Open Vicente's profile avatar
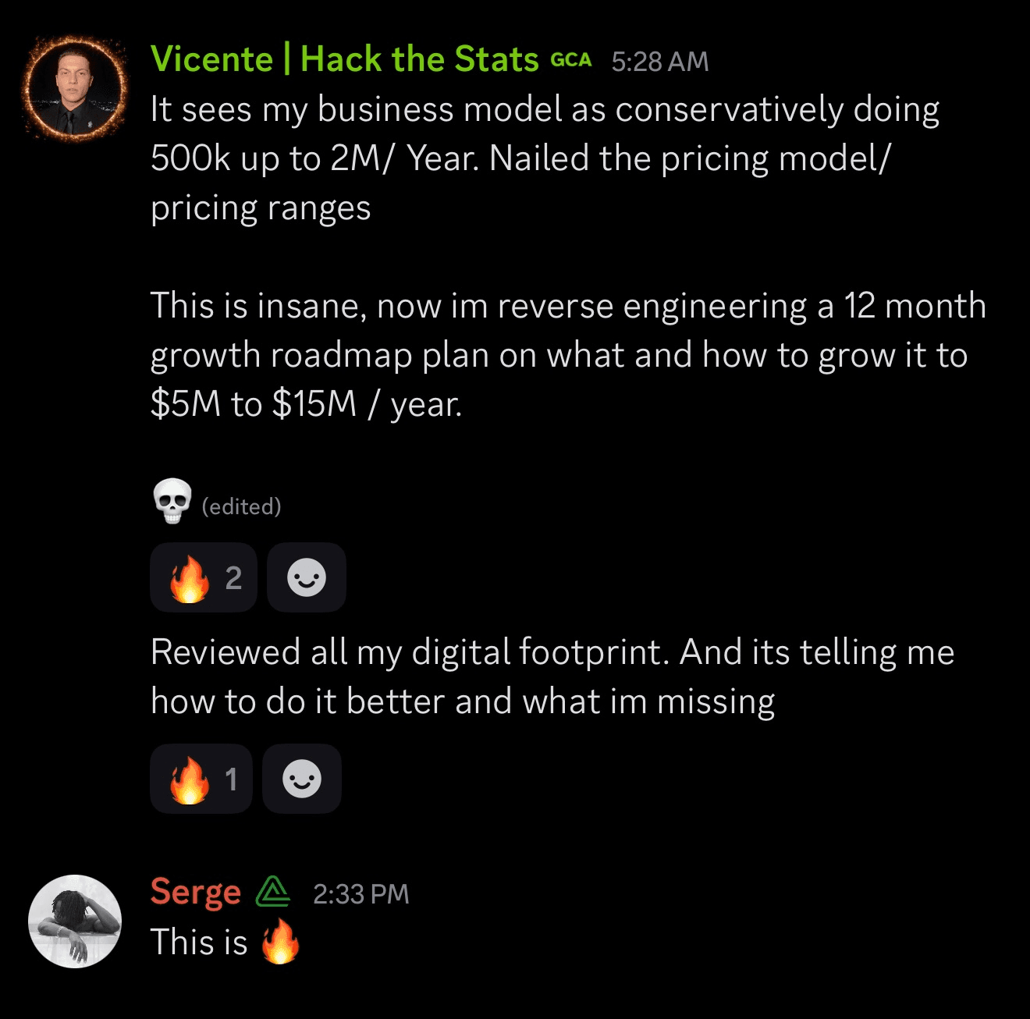The image size is (1030, 1019). pyautogui.click(x=75, y=87)
